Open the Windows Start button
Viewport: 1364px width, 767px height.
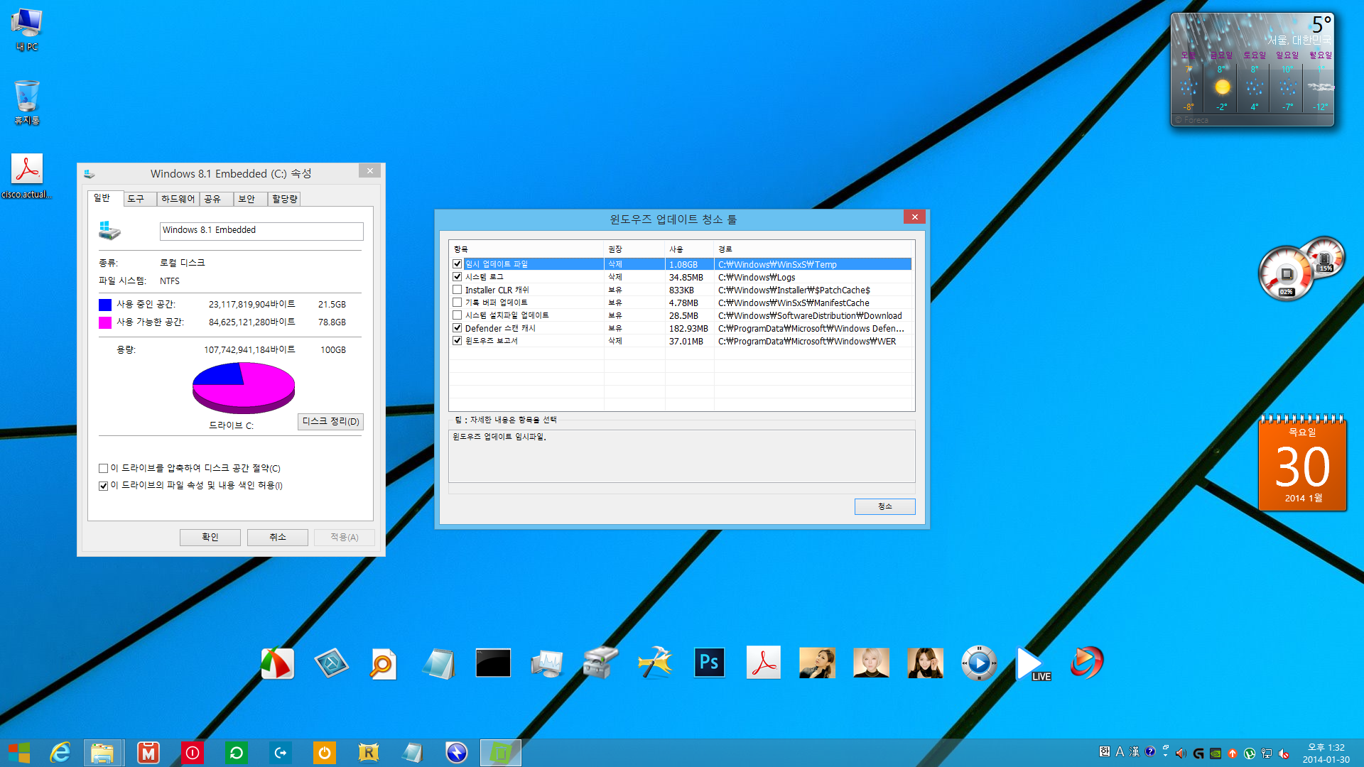(19, 753)
